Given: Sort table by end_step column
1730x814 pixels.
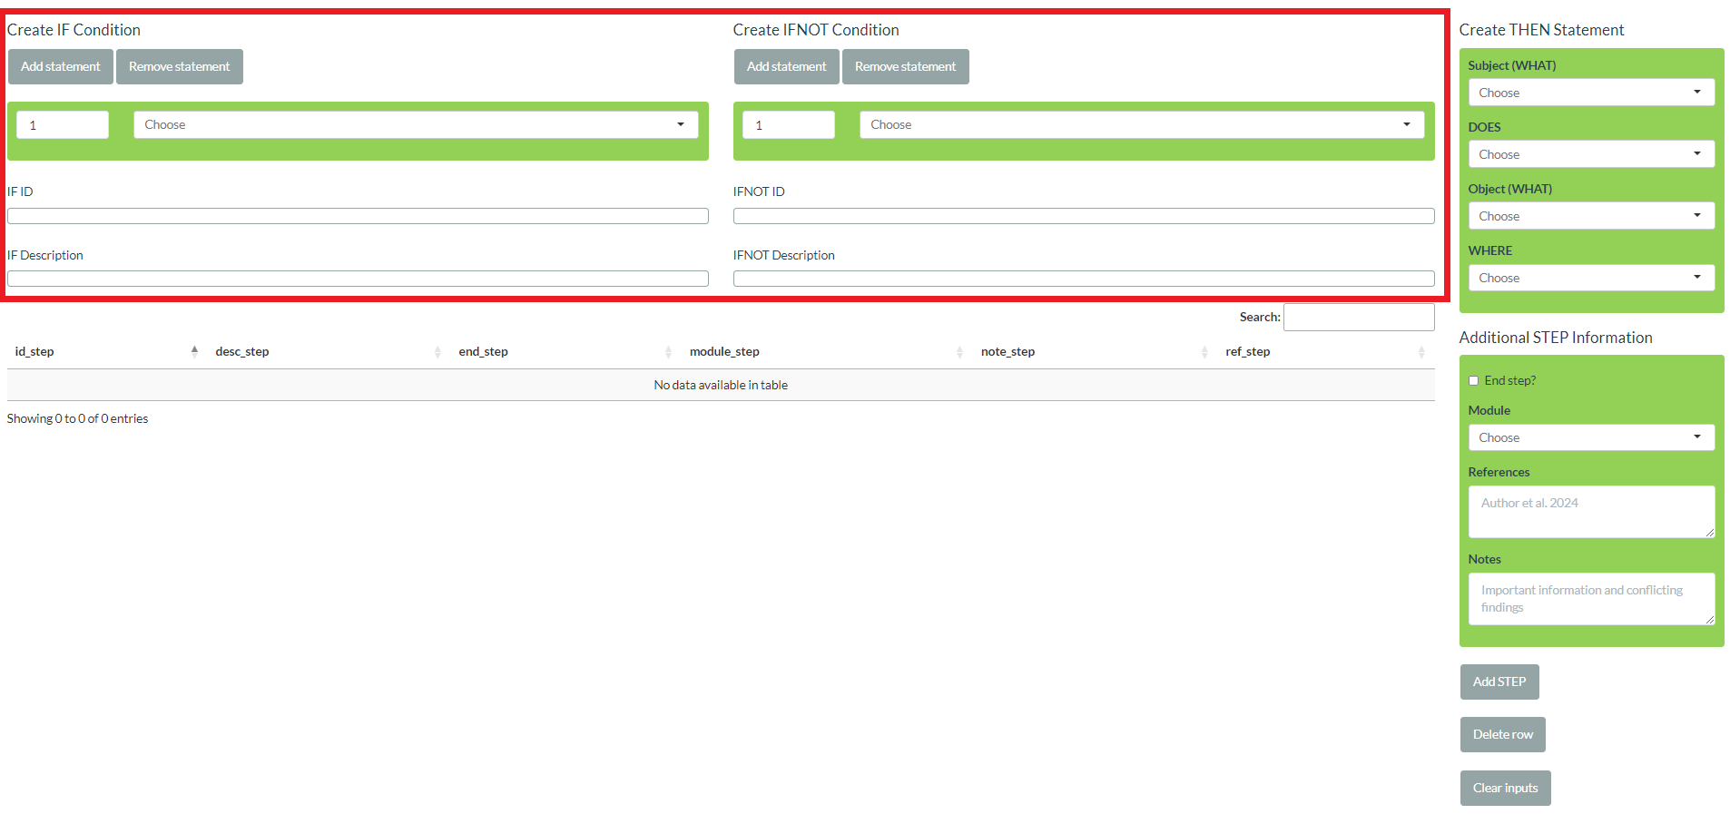Looking at the screenshot, I should click(483, 352).
